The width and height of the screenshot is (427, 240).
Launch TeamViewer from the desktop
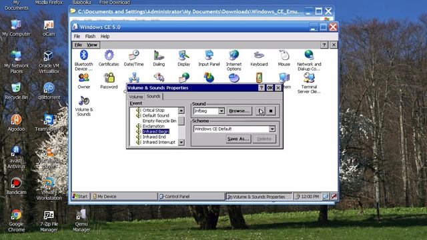(x=49, y=123)
